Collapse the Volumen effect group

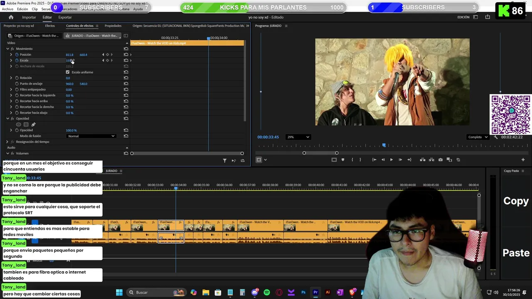(7, 153)
